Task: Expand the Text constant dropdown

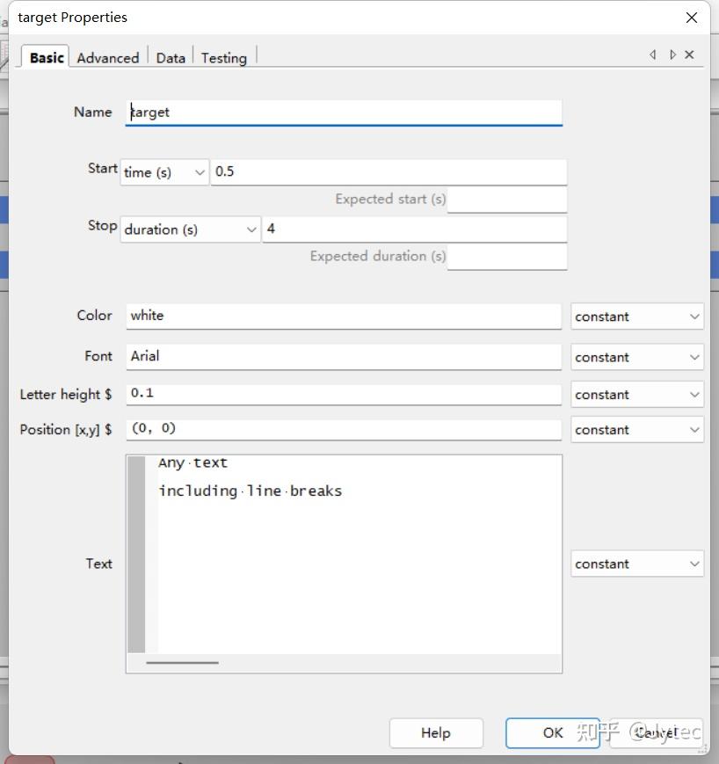Action: pyautogui.click(x=636, y=564)
